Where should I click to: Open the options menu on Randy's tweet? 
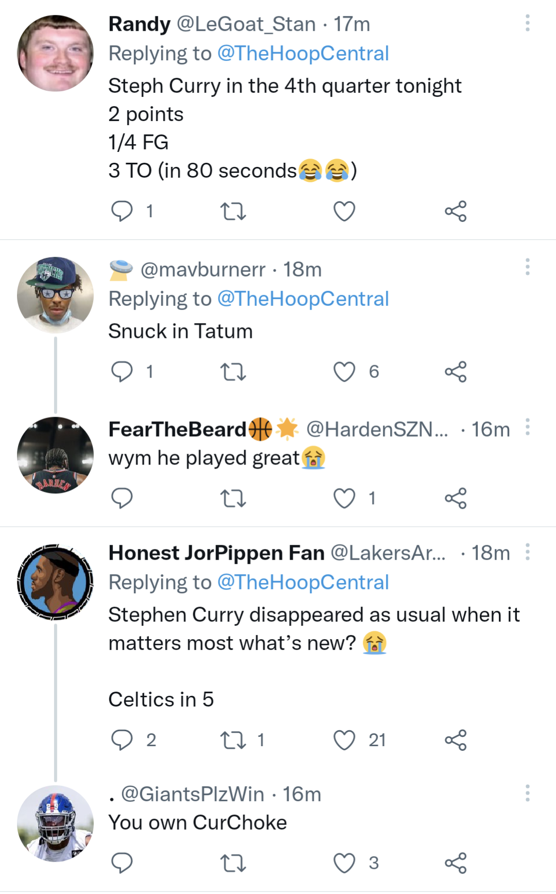(x=527, y=24)
